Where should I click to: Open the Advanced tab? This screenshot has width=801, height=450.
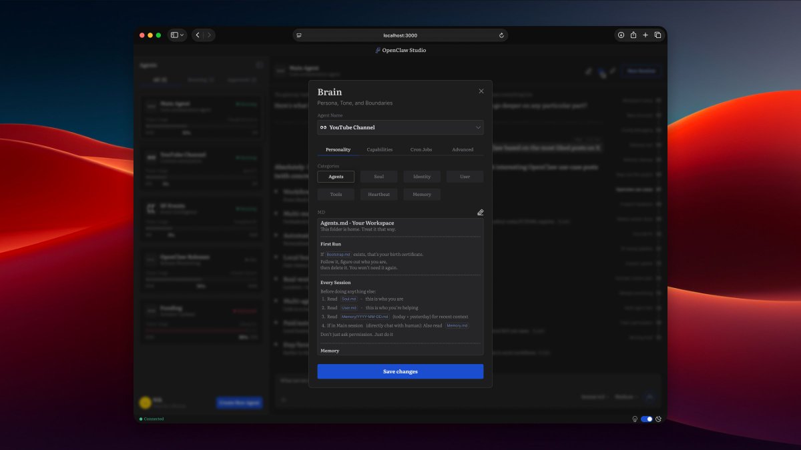pyautogui.click(x=463, y=149)
